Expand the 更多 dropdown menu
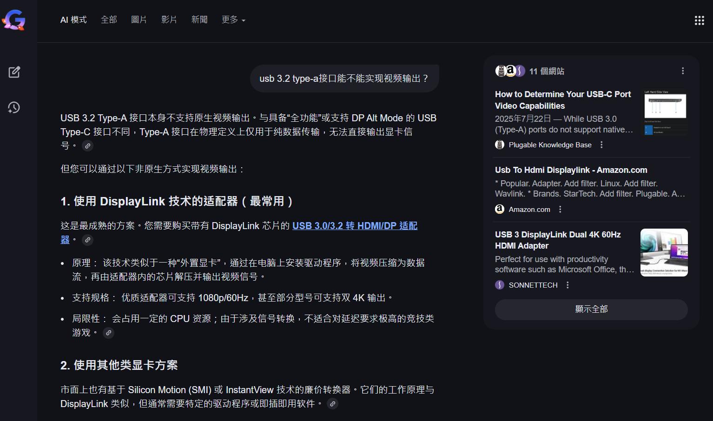This screenshot has height=421, width=713. (x=233, y=20)
